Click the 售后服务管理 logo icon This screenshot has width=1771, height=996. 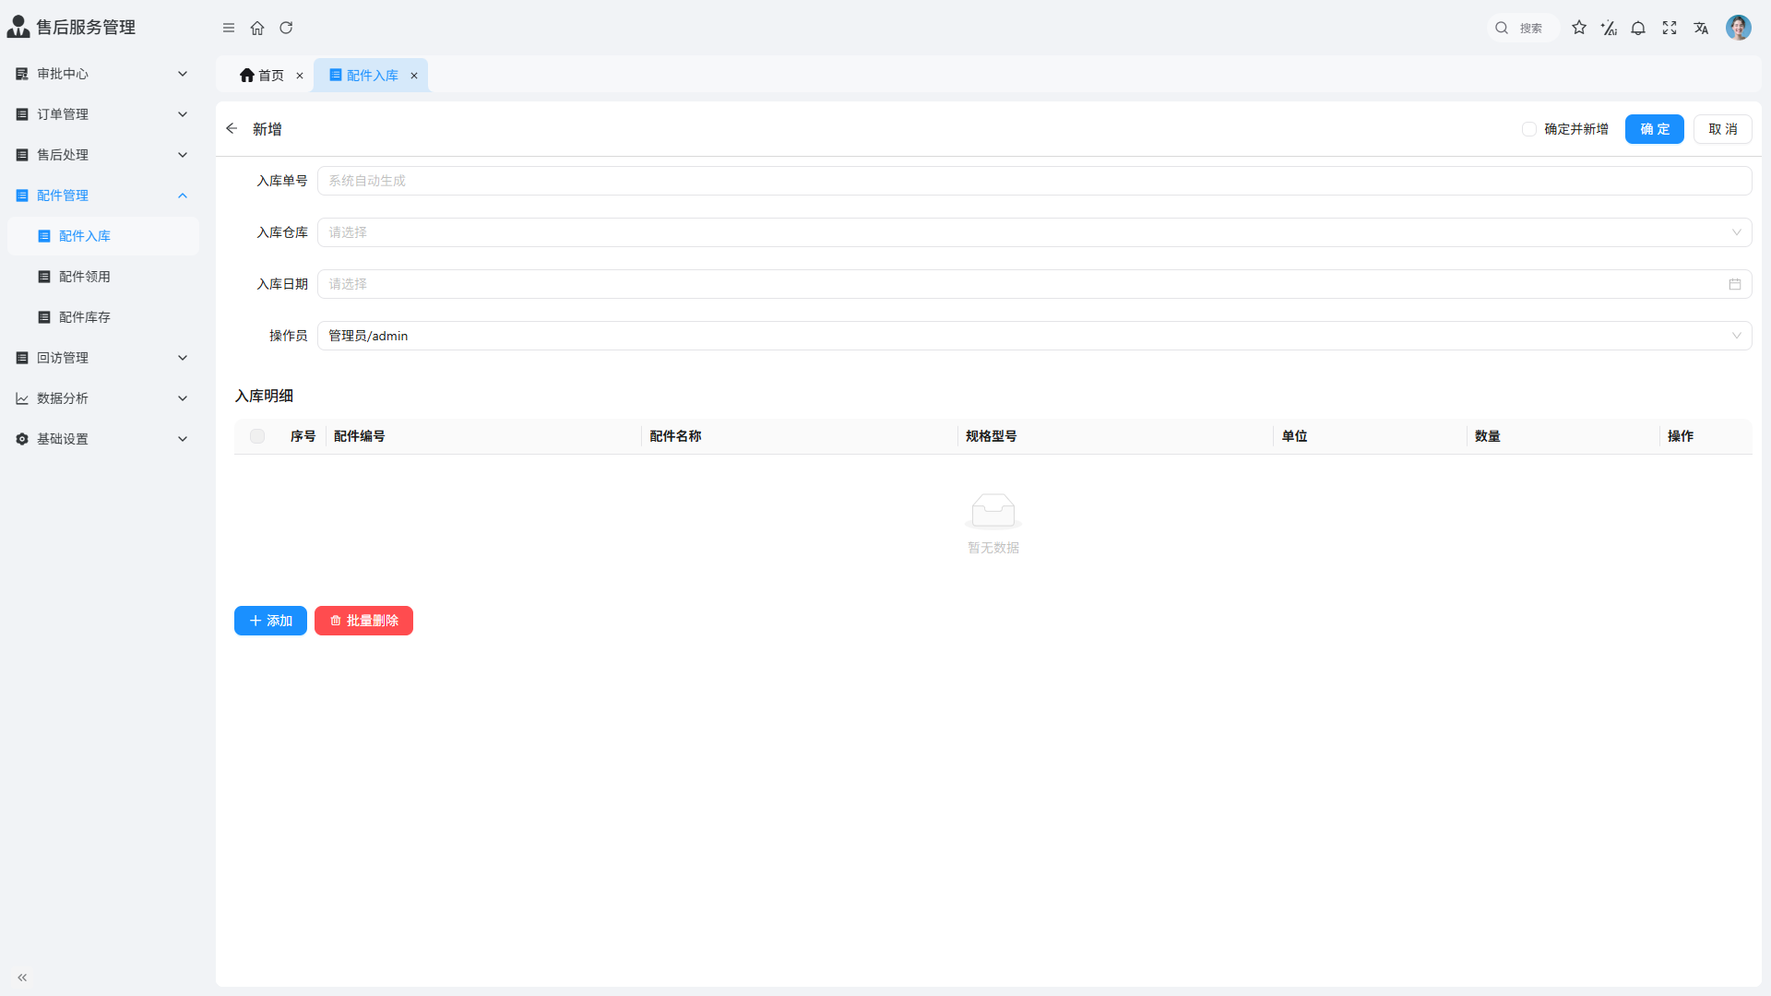(18, 27)
